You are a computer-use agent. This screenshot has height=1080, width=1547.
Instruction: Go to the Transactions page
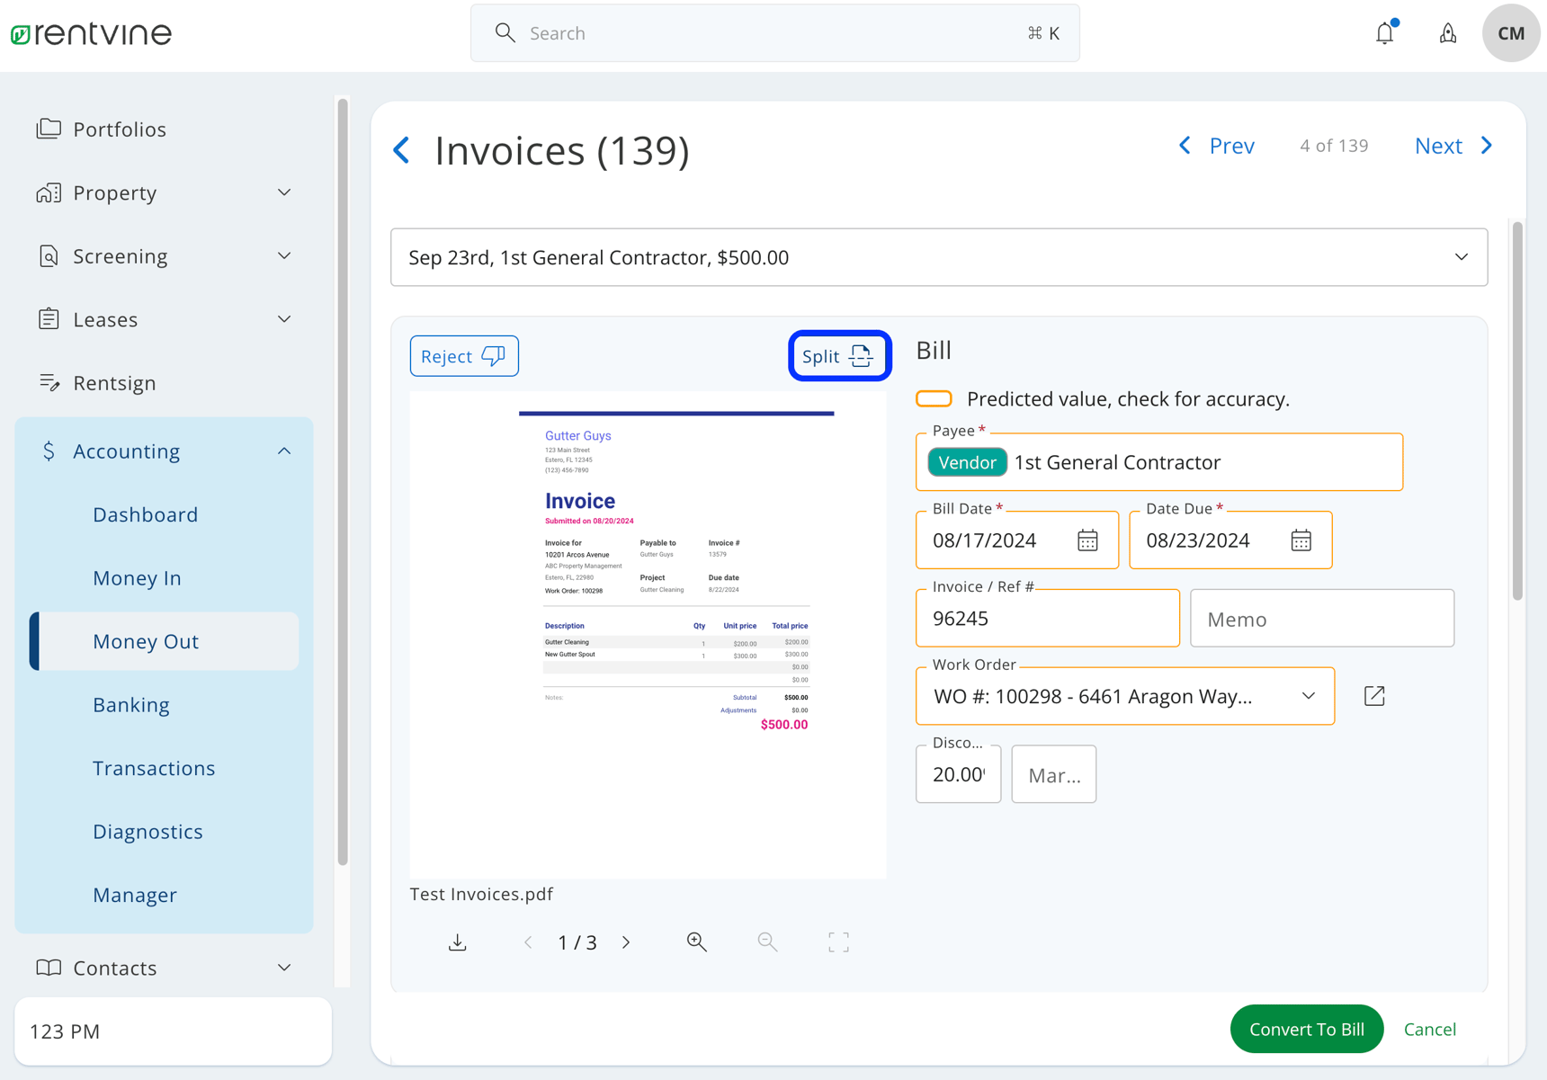coord(154,768)
